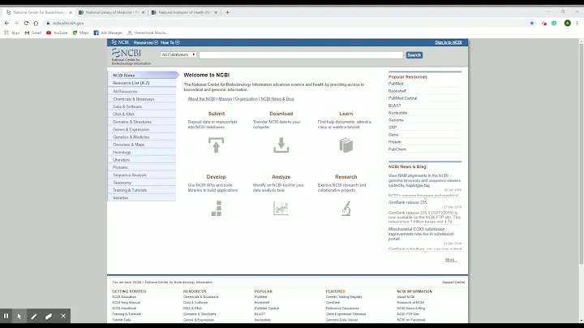This screenshot has height=328, width=584.
Task: Open Taxonomy sidebar item
Action: click(x=142, y=183)
